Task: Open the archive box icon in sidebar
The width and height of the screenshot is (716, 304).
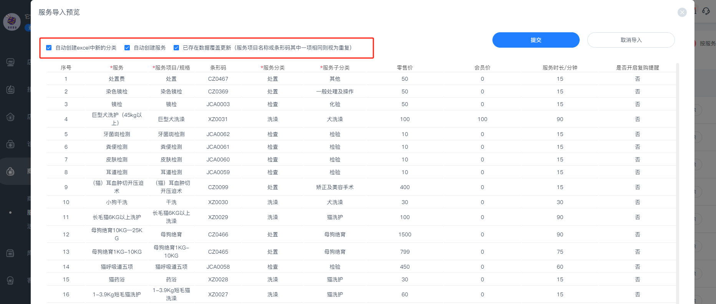Action: [10, 253]
